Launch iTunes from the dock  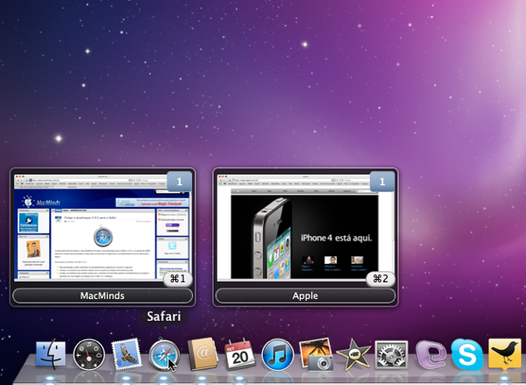[x=277, y=356]
